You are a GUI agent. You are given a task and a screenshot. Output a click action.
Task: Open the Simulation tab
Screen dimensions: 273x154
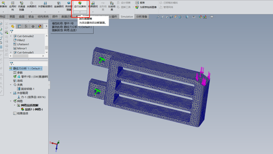pos(127,16)
